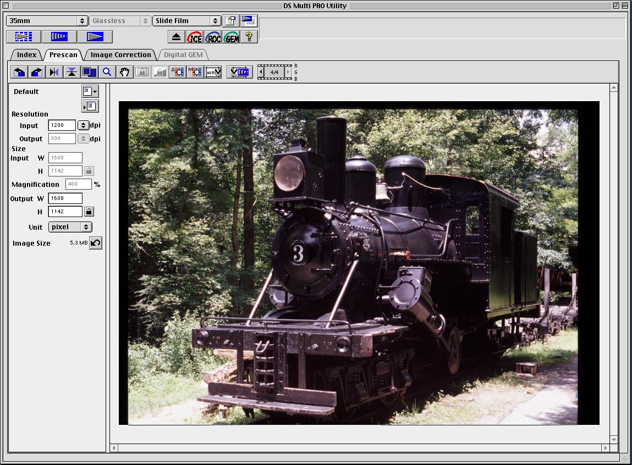This screenshot has height=465, width=632.
Task: Click the Digital ICE button
Action: pyautogui.click(x=194, y=37)
